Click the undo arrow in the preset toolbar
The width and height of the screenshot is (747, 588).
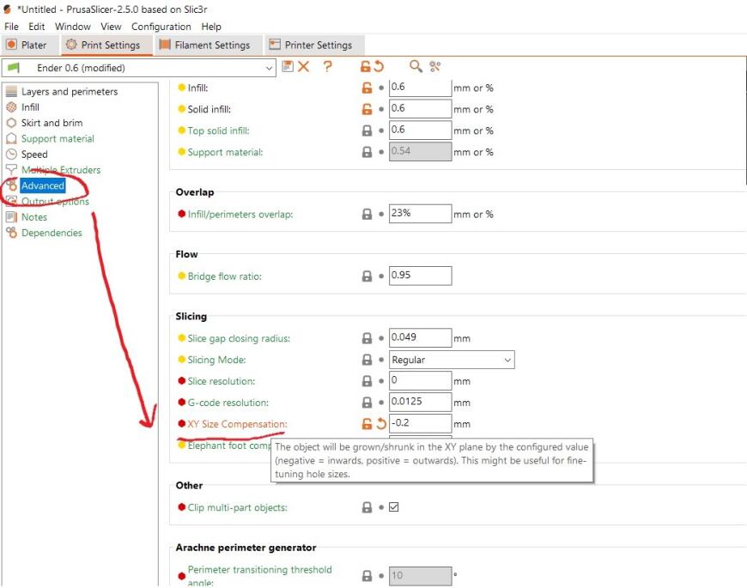tap(379, 67)
